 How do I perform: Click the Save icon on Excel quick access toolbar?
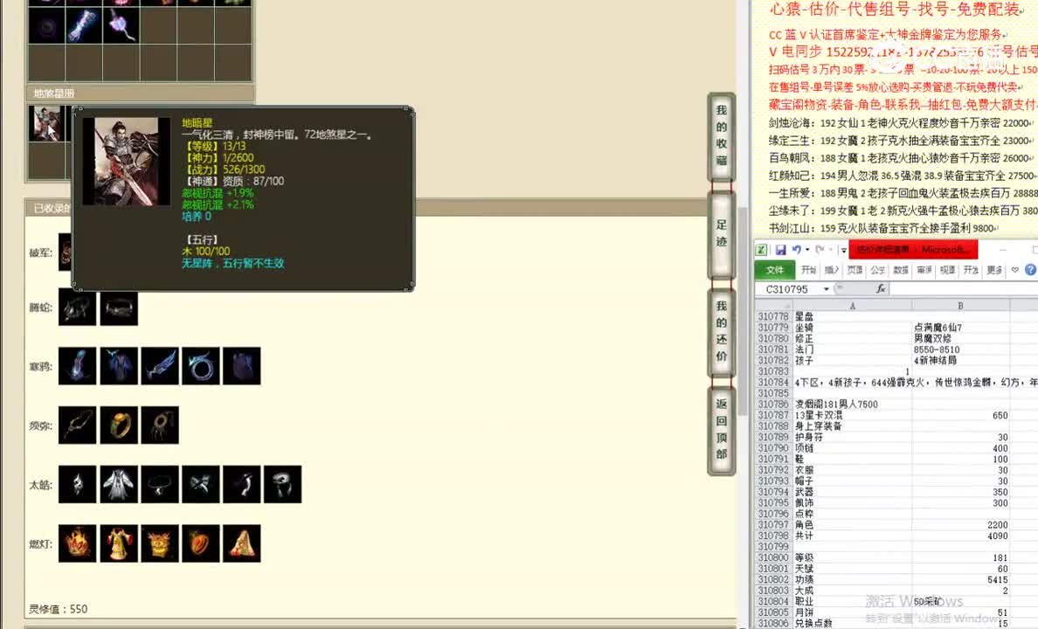pos(780,251)
